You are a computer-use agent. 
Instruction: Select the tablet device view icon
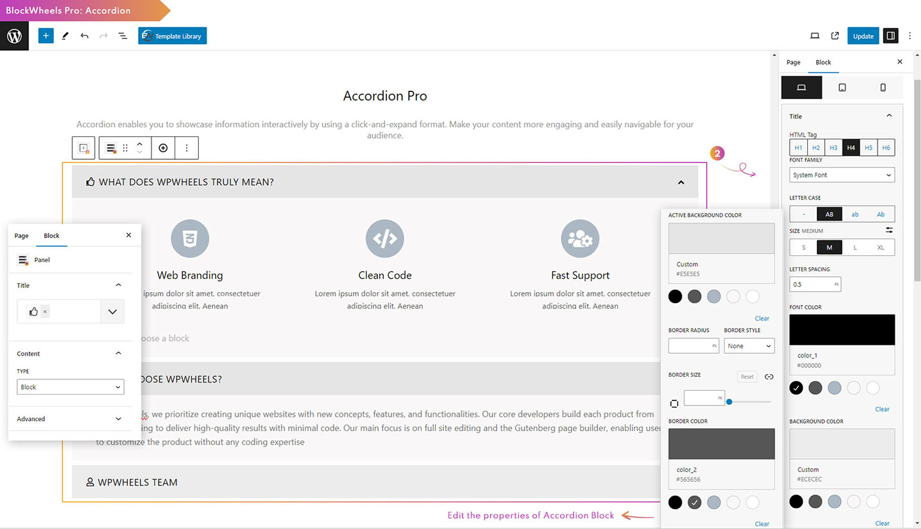click(842, 88)
